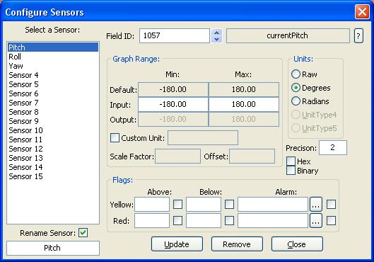Image resolution: width=374 pixels, height=262 pixels.
Task: Select Roll in the sensor list
Action: 53,57
